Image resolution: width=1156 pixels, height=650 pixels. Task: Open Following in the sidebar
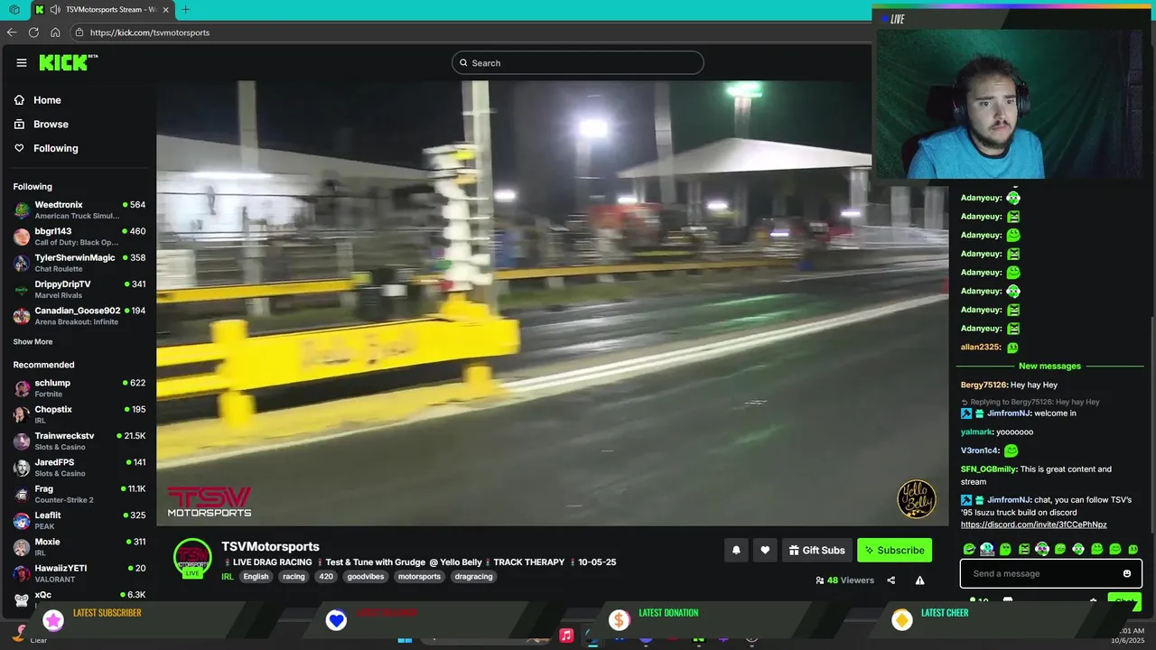point(56,148)
